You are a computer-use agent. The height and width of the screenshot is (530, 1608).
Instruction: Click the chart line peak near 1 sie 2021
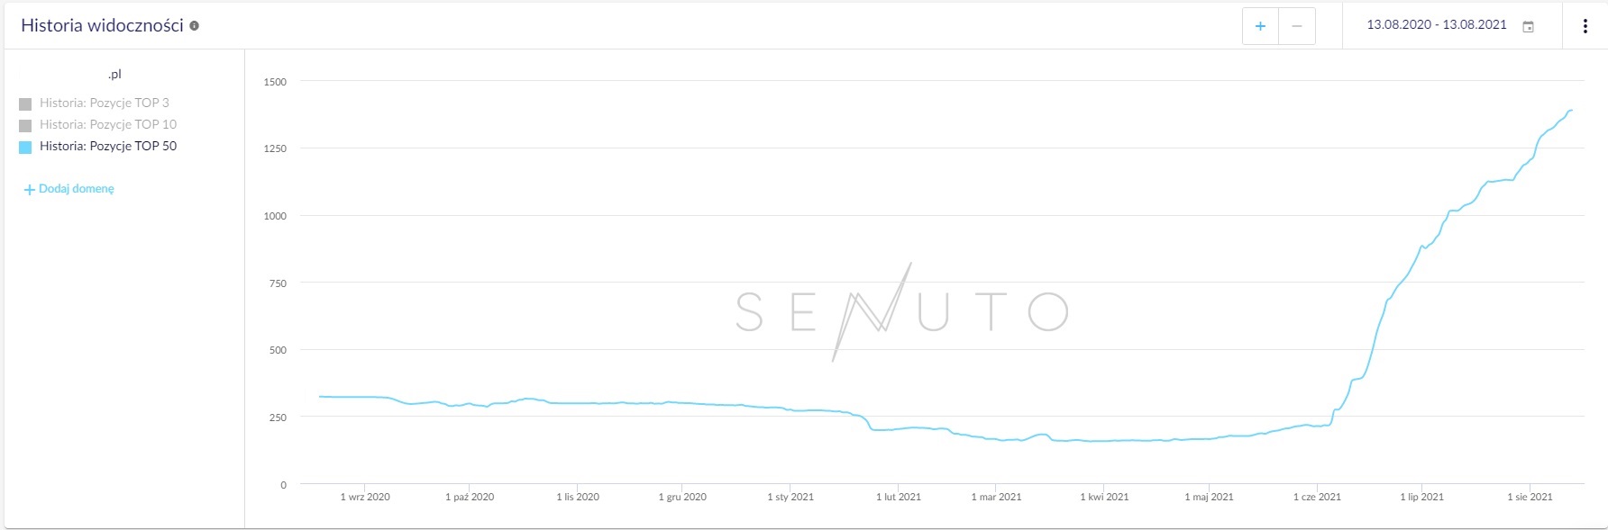tap(1570, 111)
